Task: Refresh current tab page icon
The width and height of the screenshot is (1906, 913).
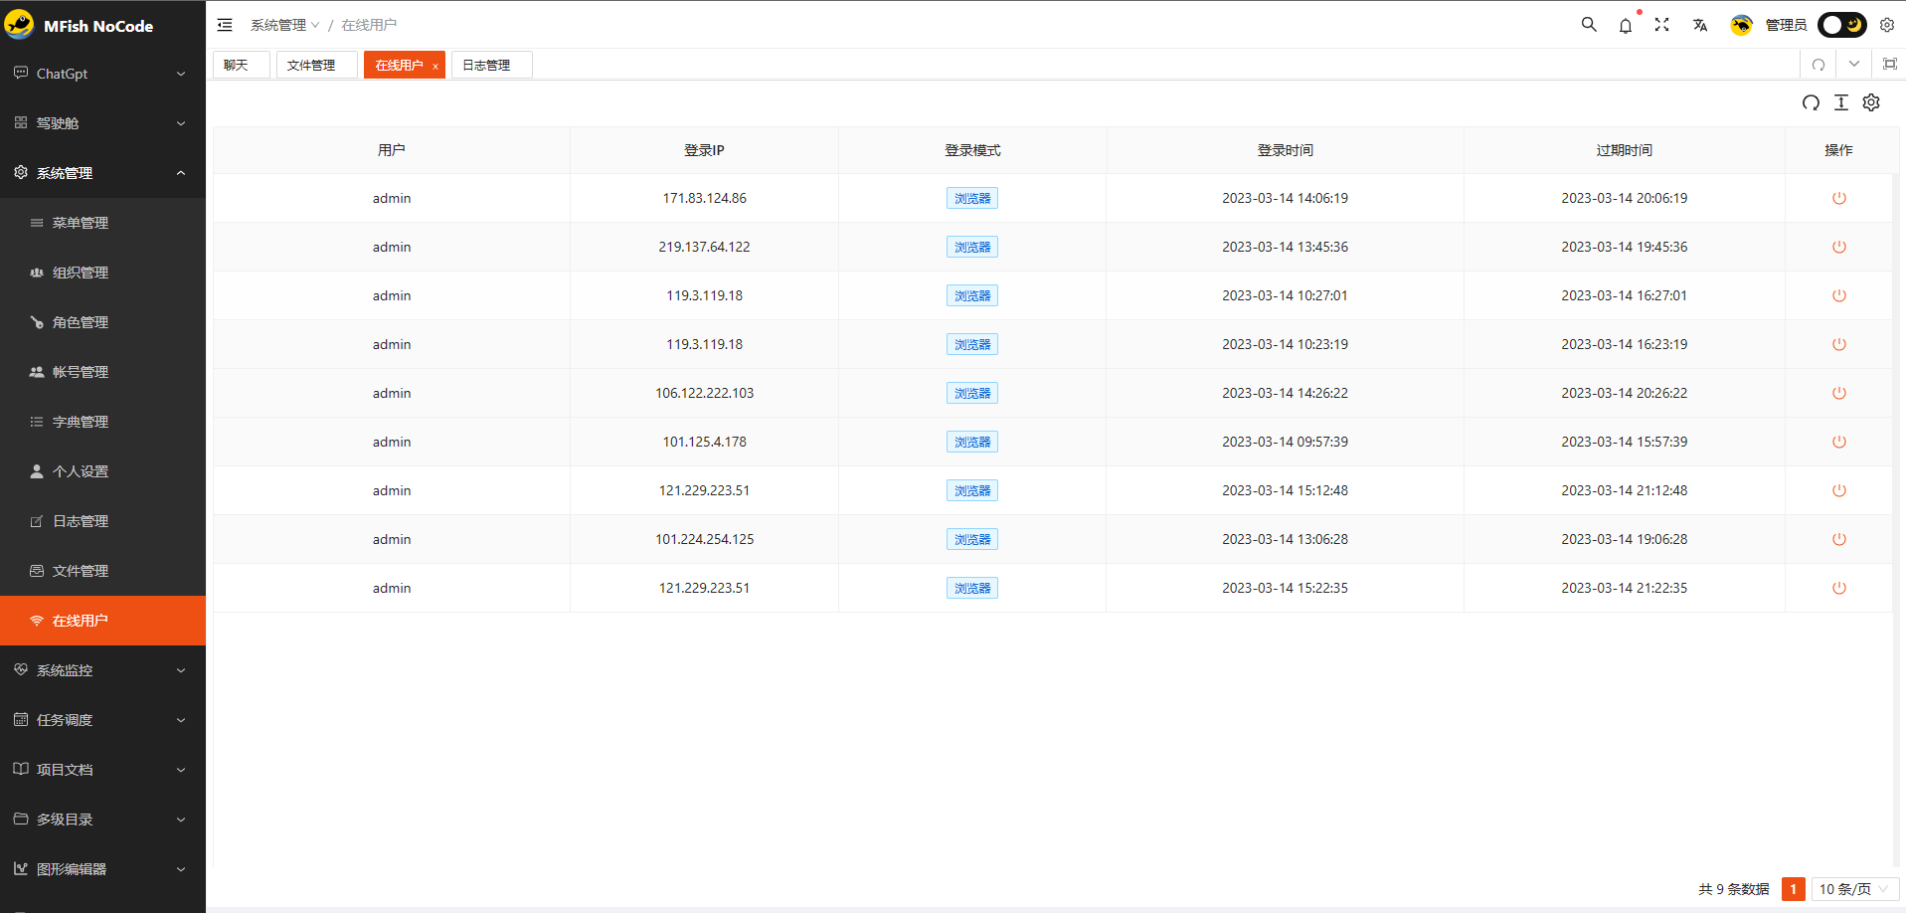Action: (x=1819, y=65)
